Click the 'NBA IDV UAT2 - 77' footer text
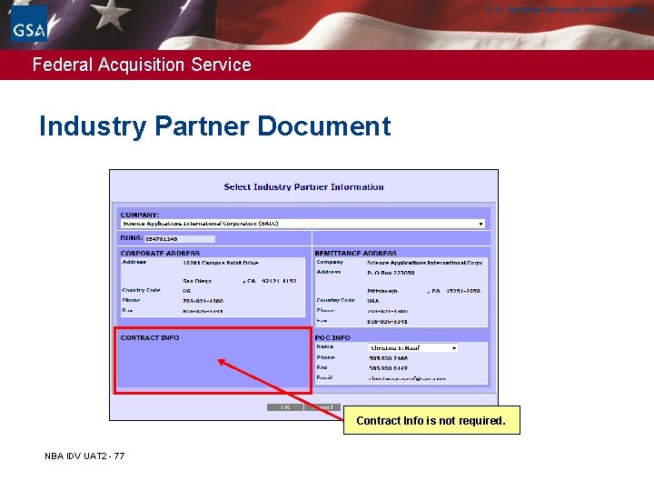The width and height of the screenshot is (654, 491). point(84,456)
